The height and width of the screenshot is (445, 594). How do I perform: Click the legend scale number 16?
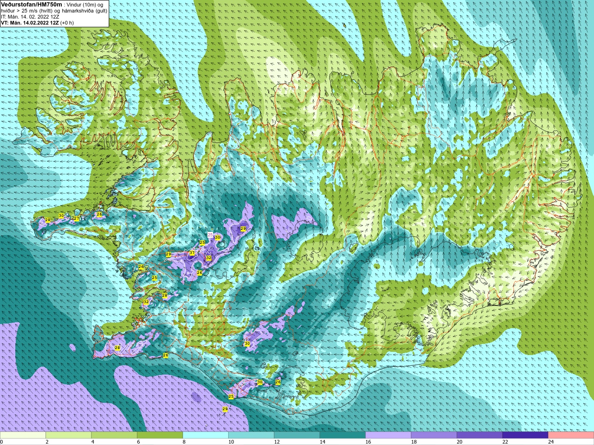pyautogui.click(x=368, y=442)
